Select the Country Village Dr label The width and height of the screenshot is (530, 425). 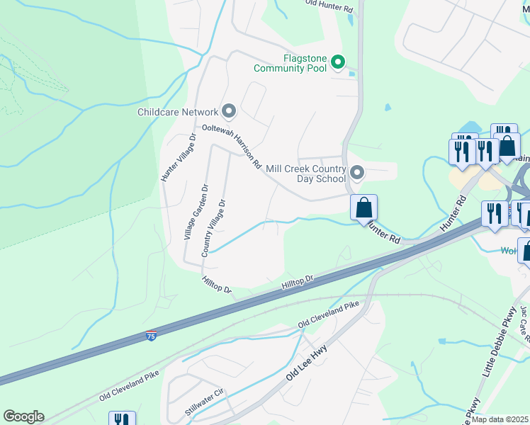[x=213, y=228]
